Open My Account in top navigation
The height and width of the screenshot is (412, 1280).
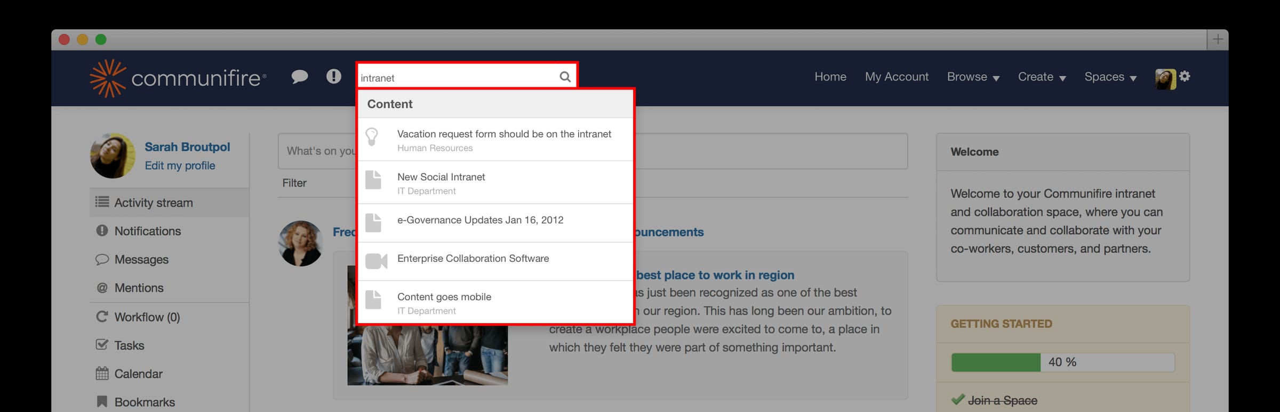point(897,77)
